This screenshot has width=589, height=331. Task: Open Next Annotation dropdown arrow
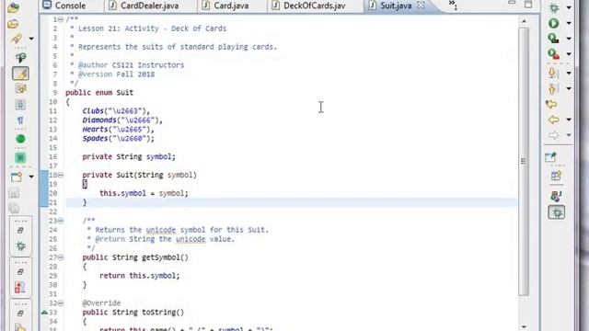(569, 73)
